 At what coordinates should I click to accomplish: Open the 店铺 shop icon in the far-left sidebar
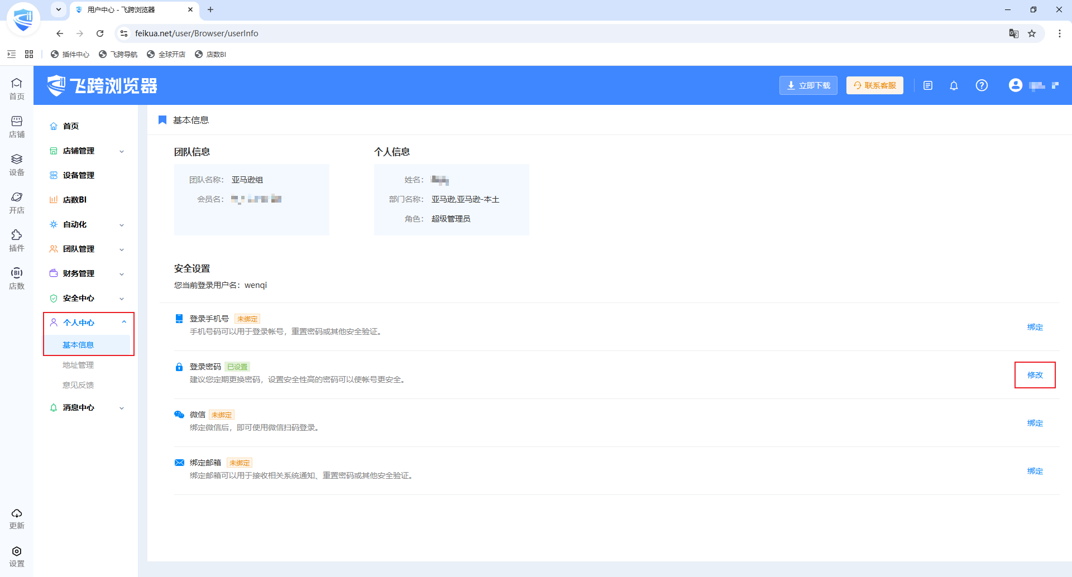pyautogui.click(x=17, y=127)
